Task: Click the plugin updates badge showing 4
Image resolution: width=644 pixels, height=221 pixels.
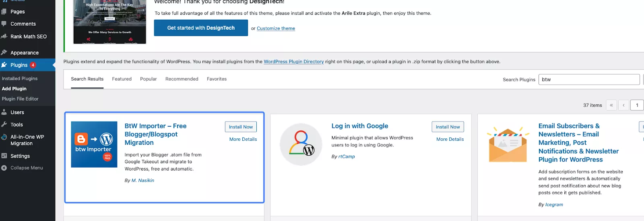Action: (x=33, y=65)
